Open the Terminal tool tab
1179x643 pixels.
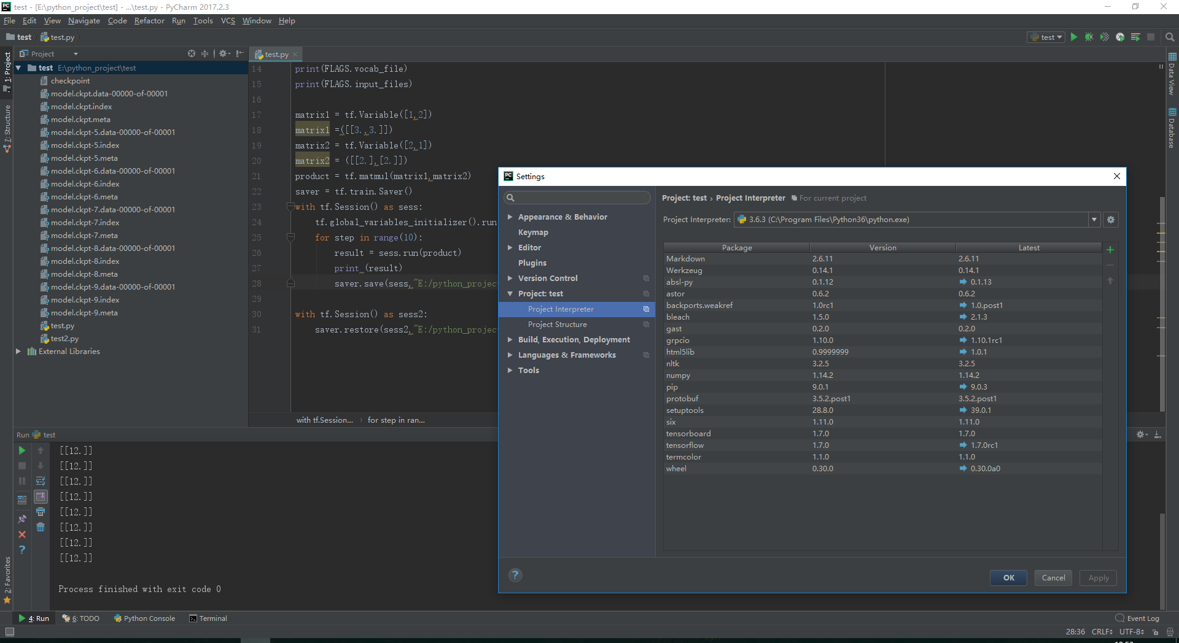coord(208,618)
